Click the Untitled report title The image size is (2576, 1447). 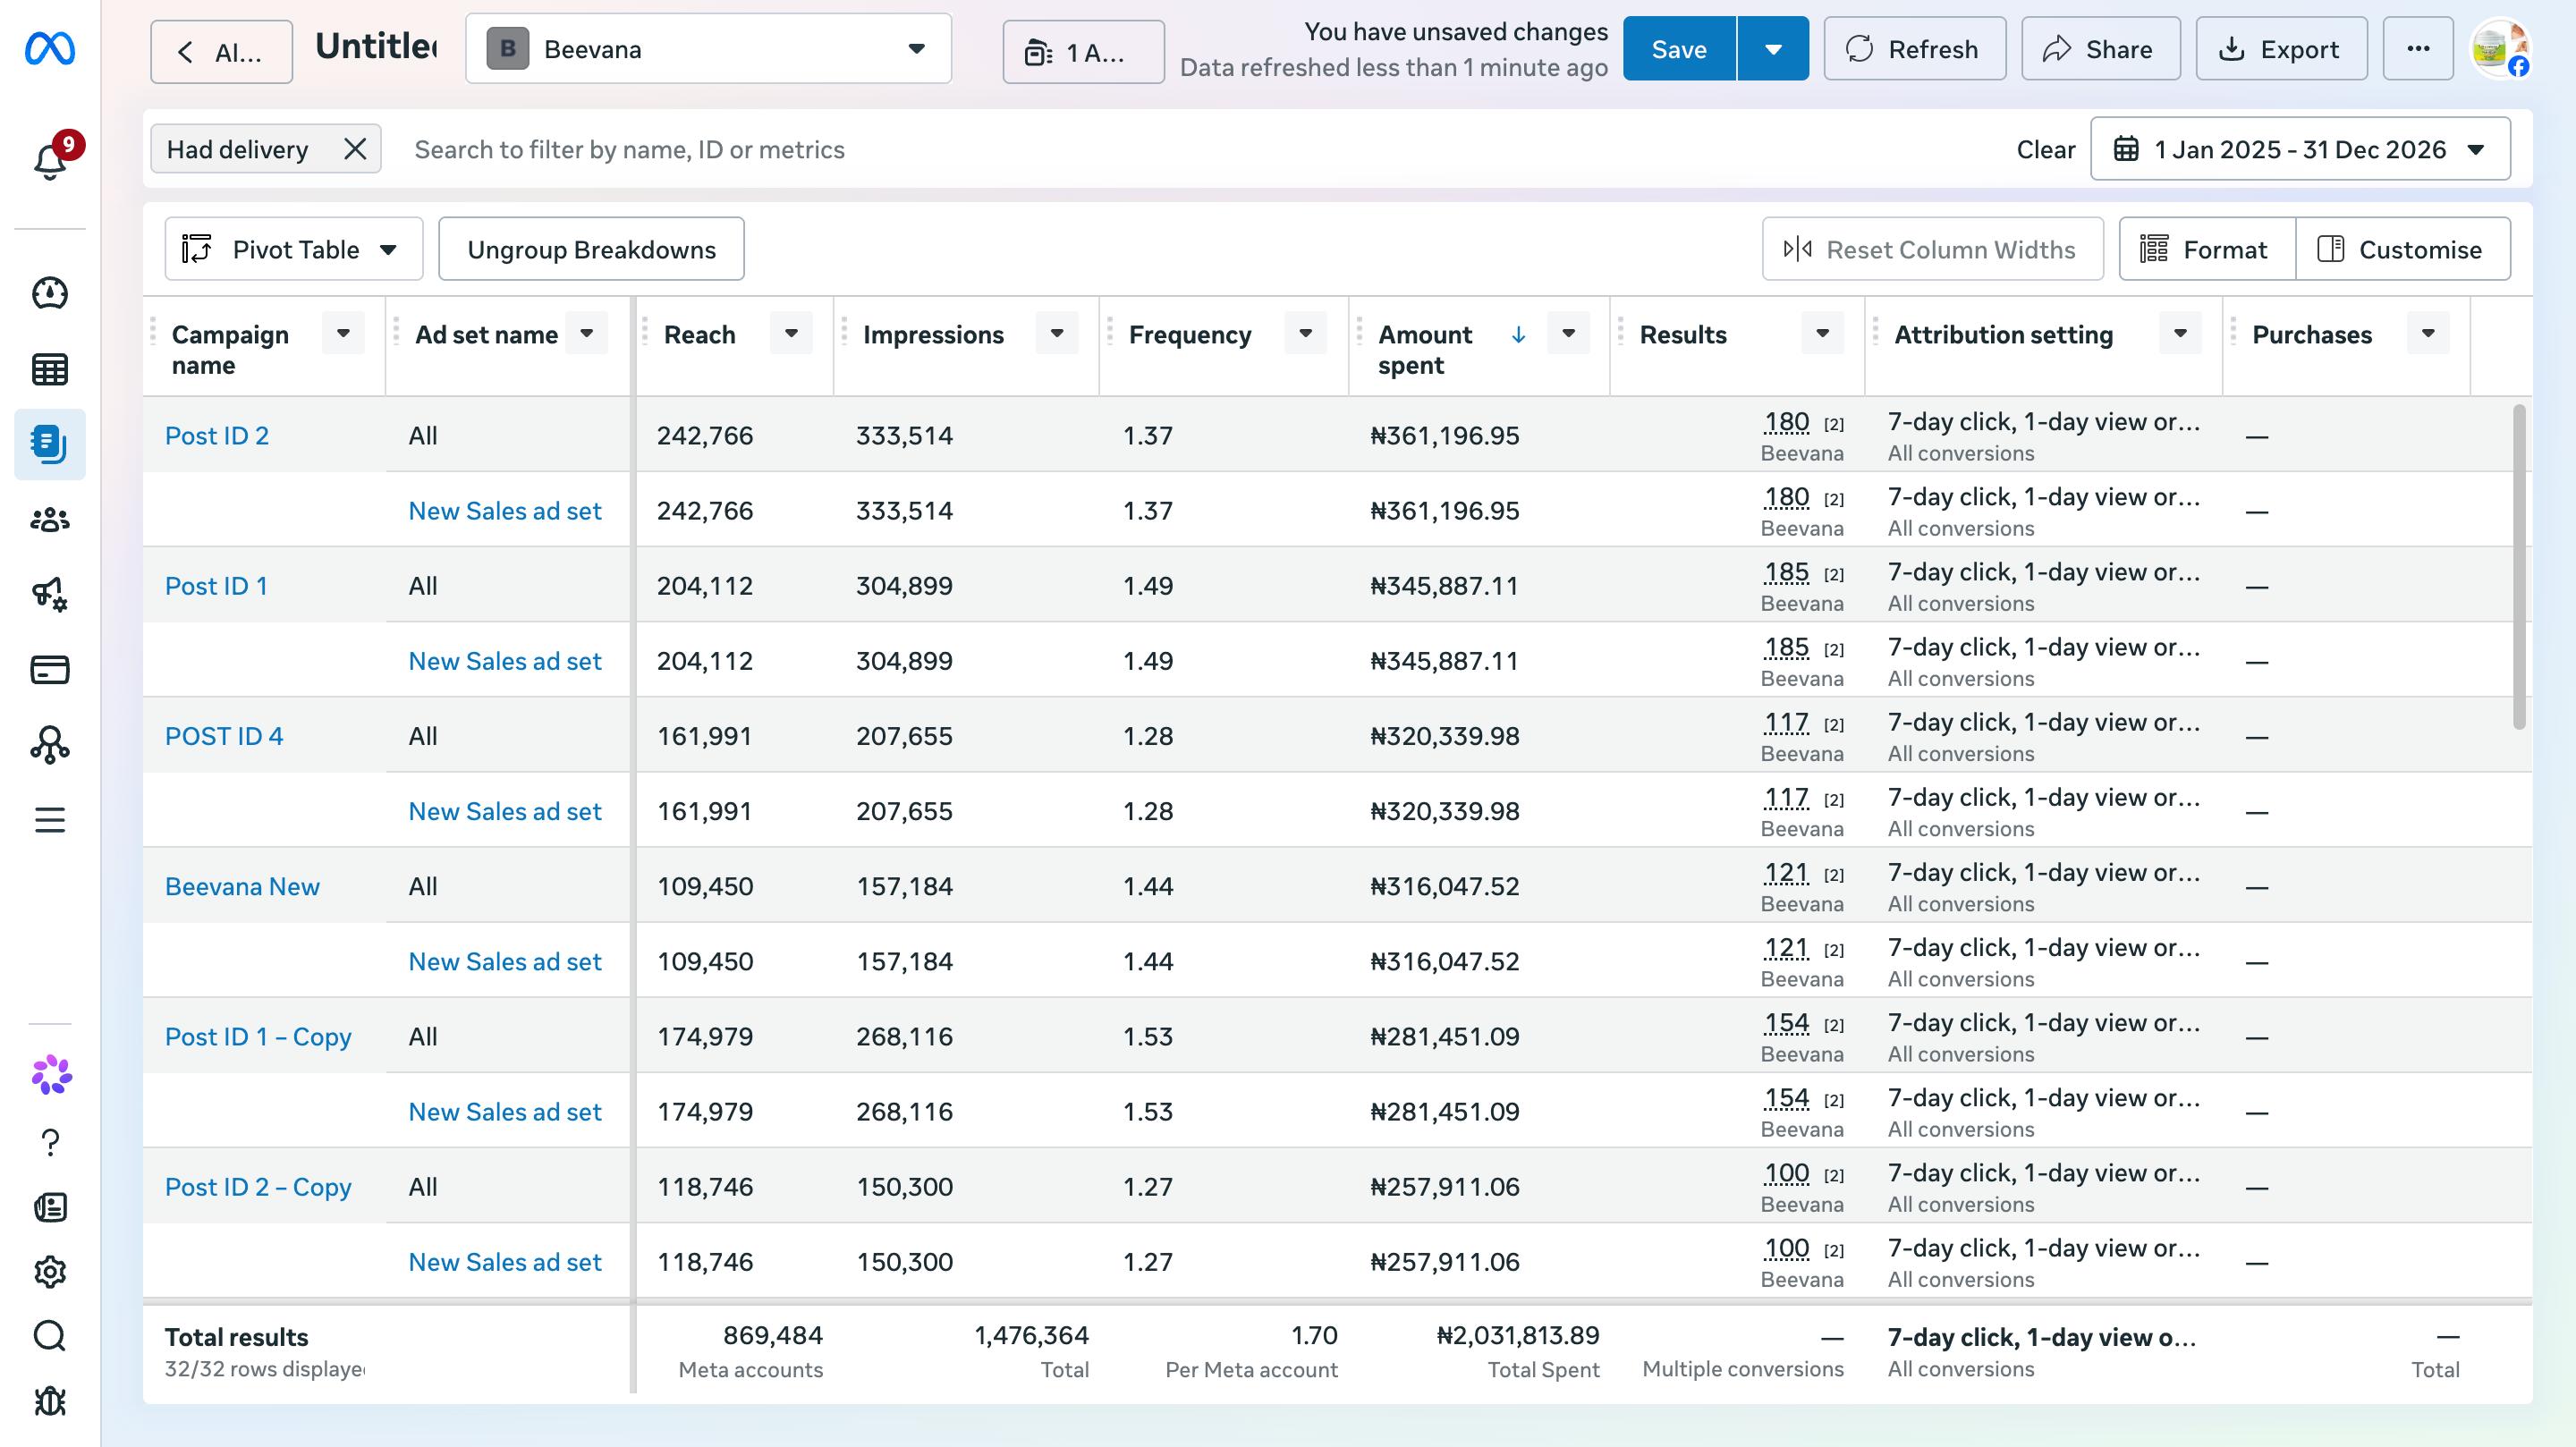click(375, 47)
